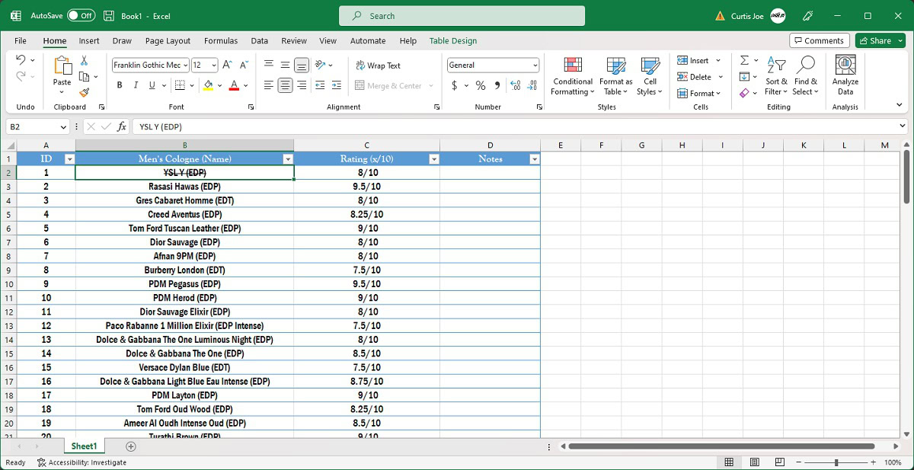The width and height of the screenshot is (914, 470).
Task: Open the Rating column filter dropdown
Action: tap(433, 159)
